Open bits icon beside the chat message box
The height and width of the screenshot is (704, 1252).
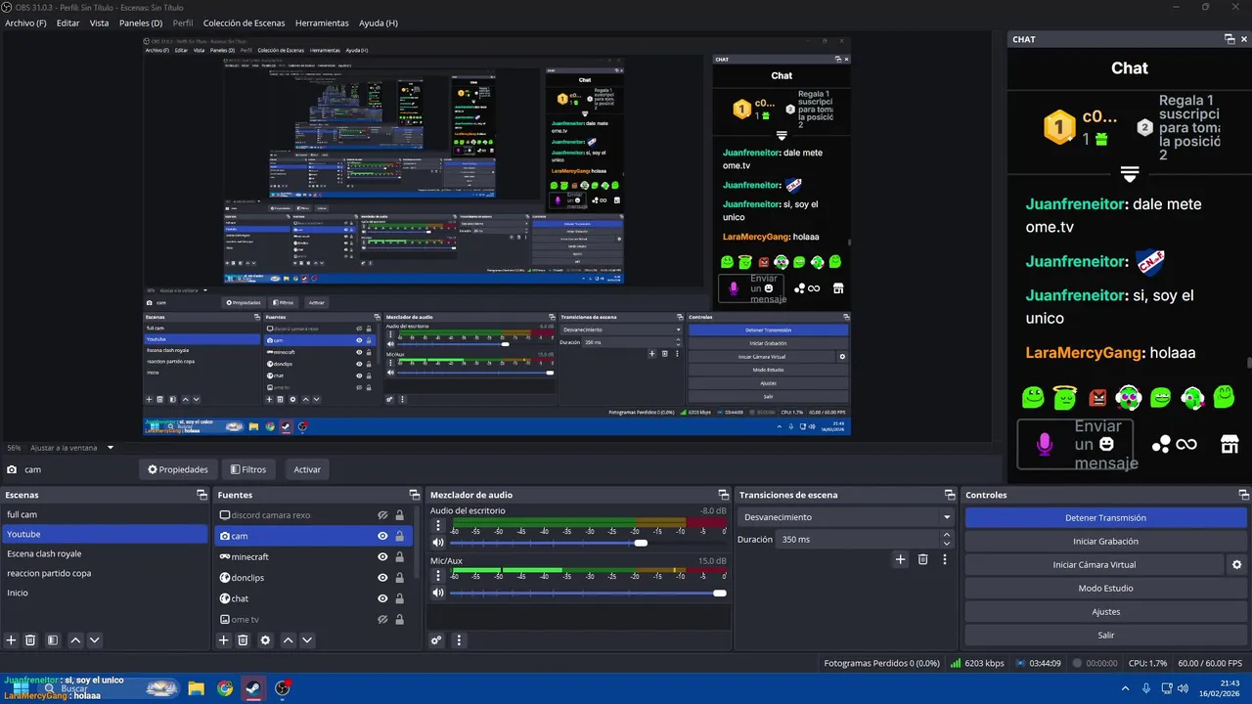[1161, 445]
